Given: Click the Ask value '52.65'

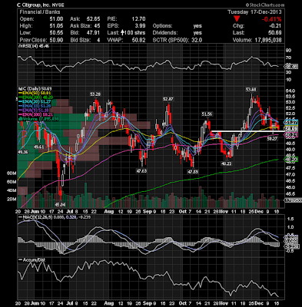Looking at the screenshot, I should [x=93, y=19].
